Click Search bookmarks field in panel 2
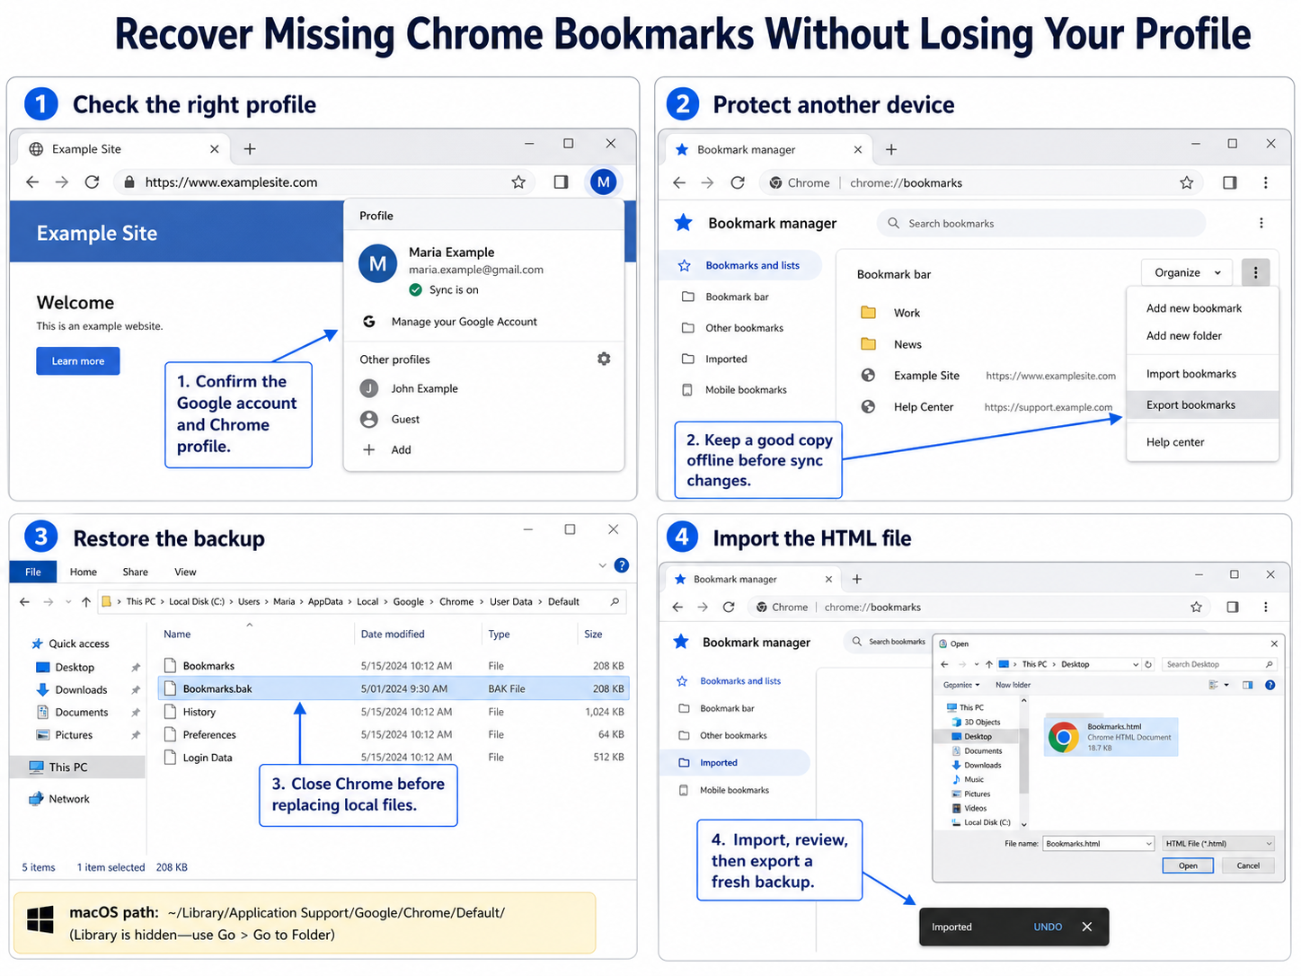Viewport: 1301px width, 976px height. click(1041, 224)
